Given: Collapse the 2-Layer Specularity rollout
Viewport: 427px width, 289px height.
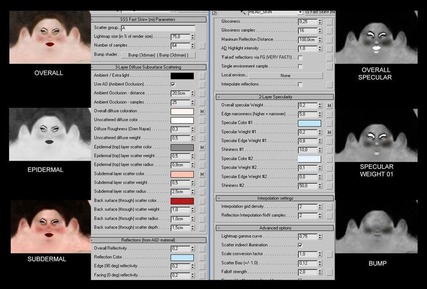Looking at the screenshot, I should click(x=274, y=97).
